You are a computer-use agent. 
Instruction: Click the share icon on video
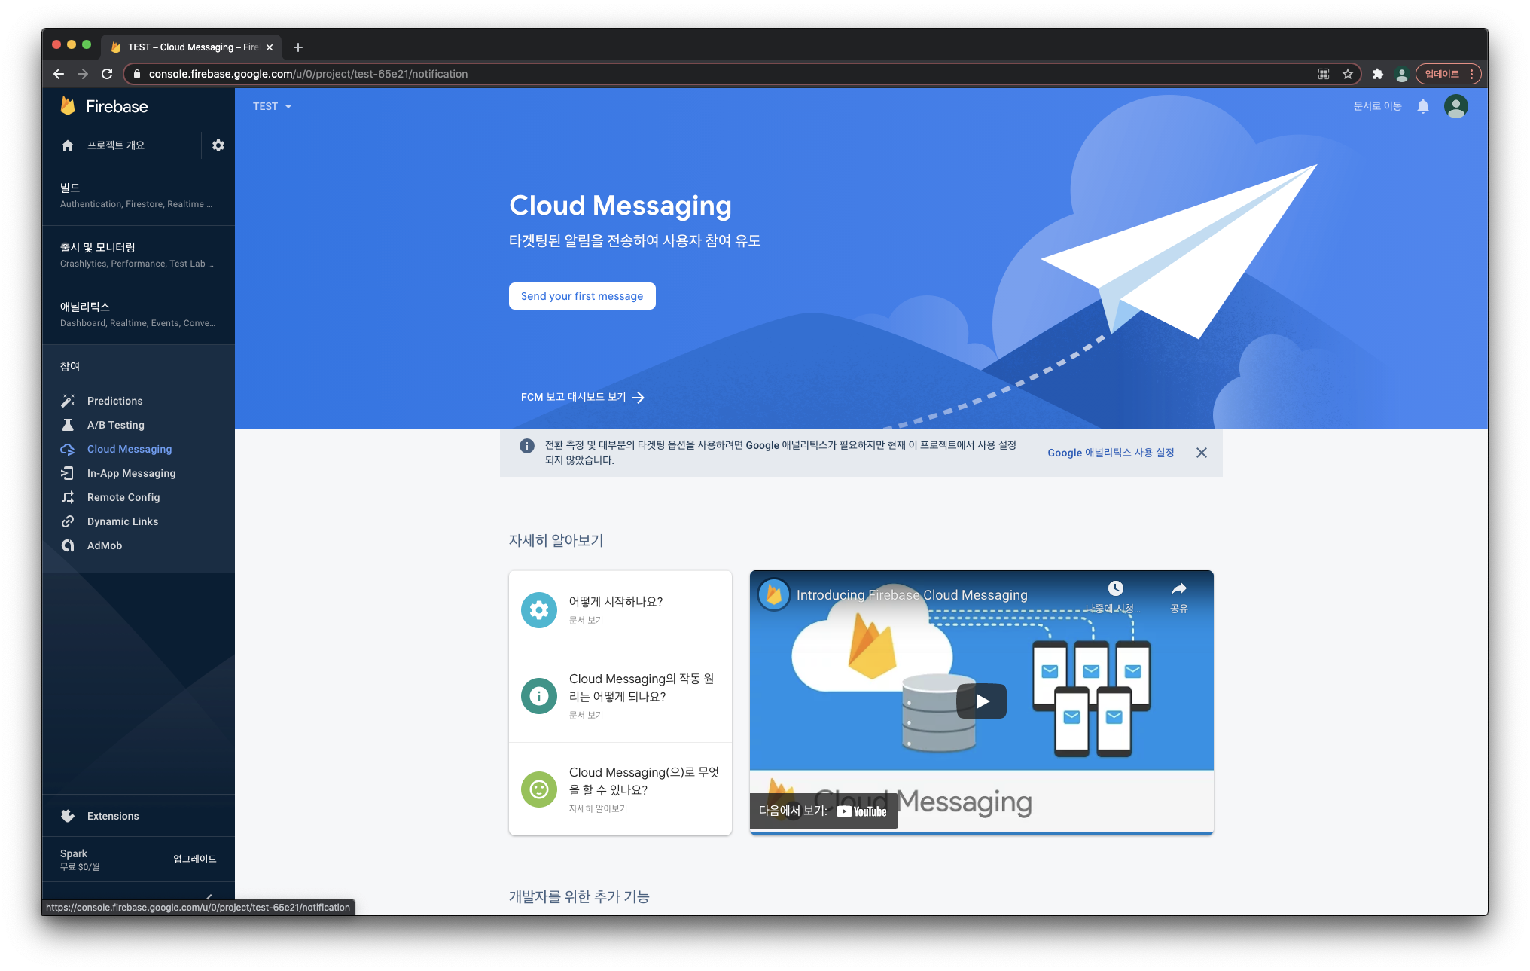pyautogui.click(x=1178, y=589)
